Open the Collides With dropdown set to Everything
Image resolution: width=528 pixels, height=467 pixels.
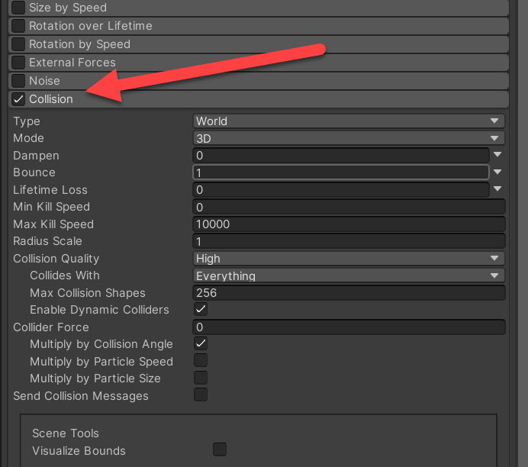click(349, 275)
